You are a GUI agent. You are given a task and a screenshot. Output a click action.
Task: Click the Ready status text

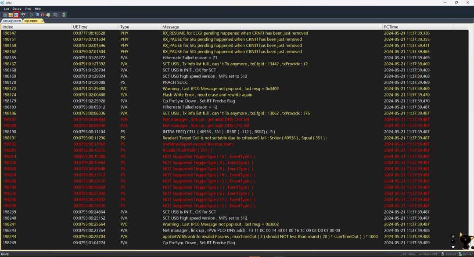(x=5, y=254)
